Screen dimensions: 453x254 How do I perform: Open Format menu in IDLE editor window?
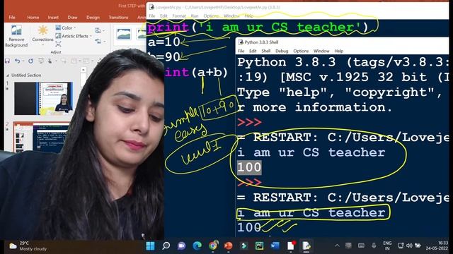(179, 16)
